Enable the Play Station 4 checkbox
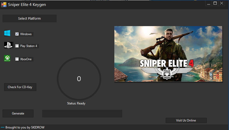 [17, 46]
